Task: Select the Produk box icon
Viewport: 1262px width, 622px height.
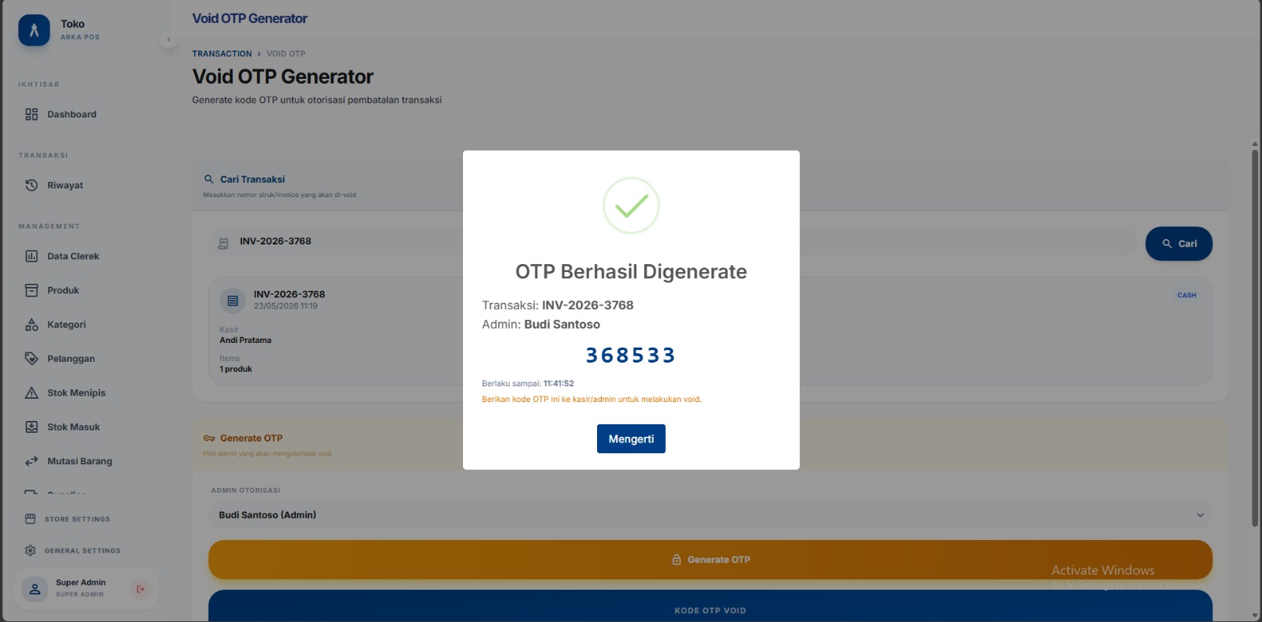Action: click(x=32, y=290)
